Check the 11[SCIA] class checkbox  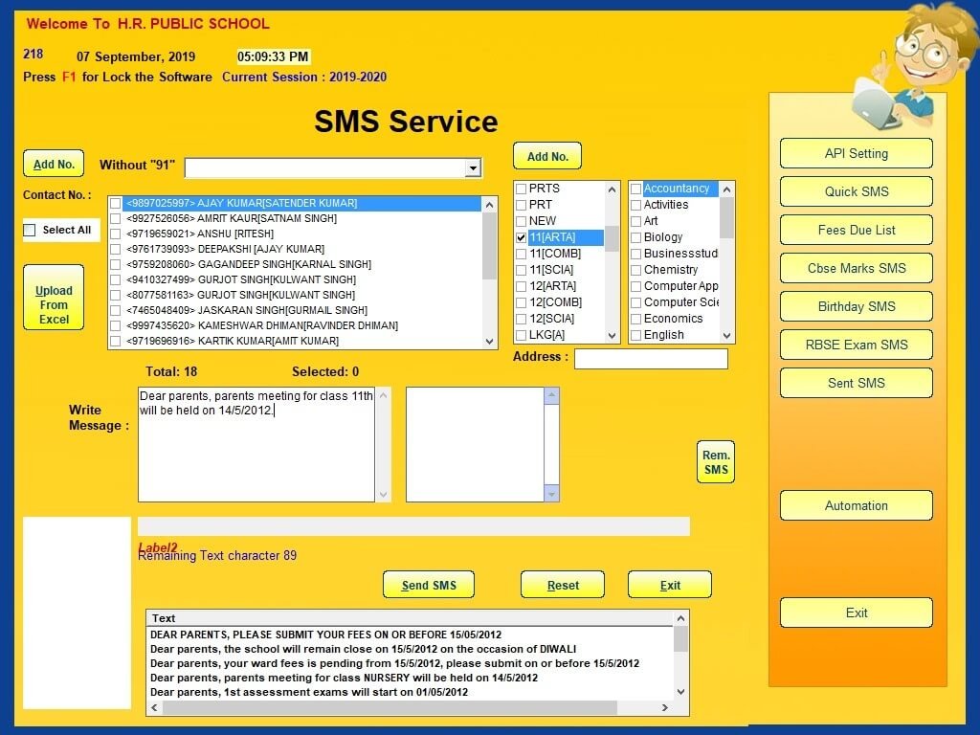pos(521,270)
